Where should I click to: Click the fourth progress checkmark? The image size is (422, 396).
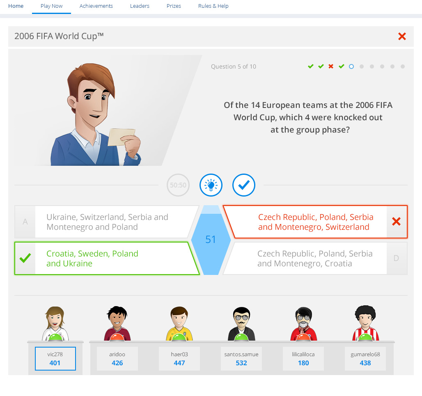point(342,66)
